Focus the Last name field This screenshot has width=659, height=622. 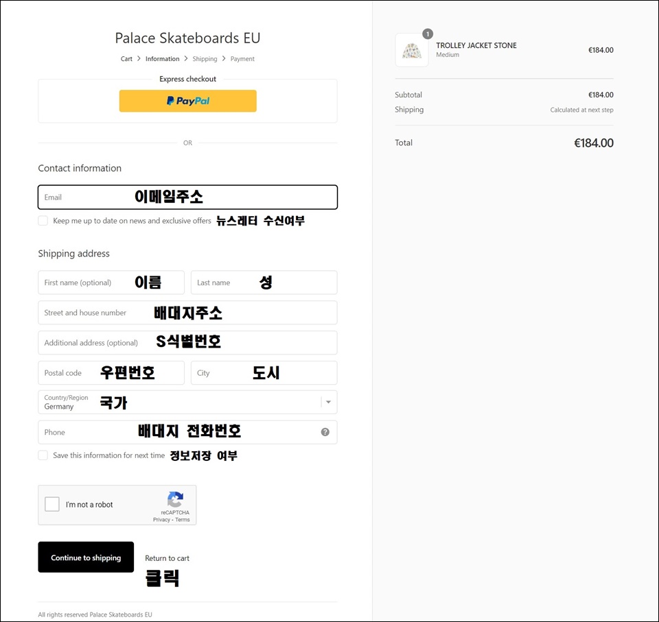264,283
